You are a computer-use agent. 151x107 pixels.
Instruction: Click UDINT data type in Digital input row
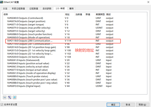[99, 86]
